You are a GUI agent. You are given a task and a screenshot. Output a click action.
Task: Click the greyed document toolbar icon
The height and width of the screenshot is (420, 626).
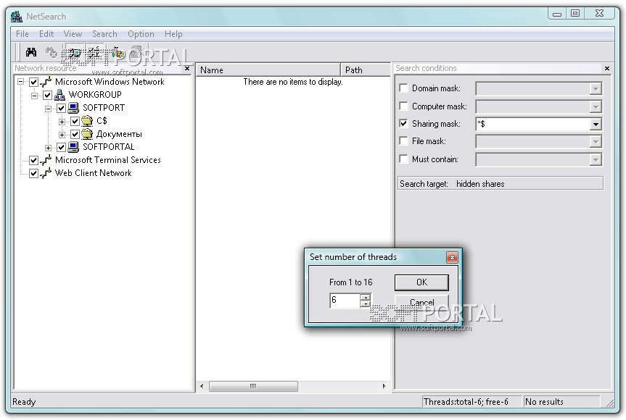tap(137, 52)
